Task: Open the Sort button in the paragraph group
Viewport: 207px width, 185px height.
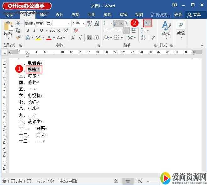Action: coord(144,38)
